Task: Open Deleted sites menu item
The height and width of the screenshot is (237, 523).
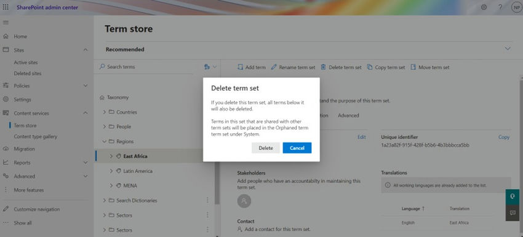Action: pos(28,73)
